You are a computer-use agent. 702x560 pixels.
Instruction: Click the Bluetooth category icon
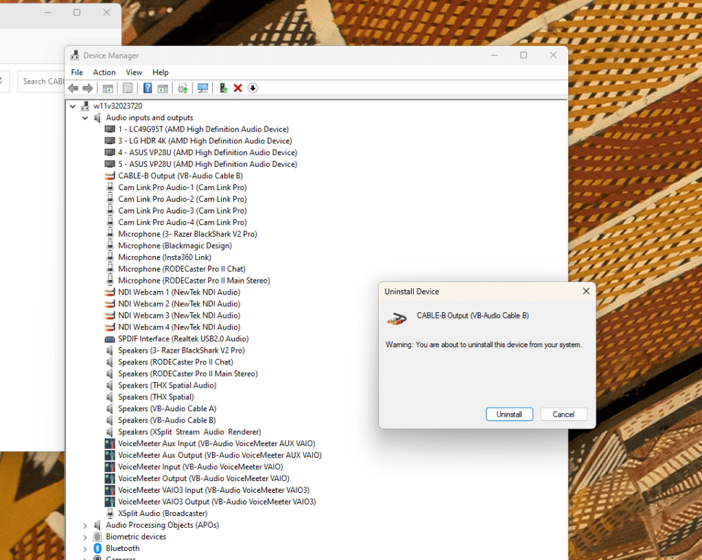(97, 548)
